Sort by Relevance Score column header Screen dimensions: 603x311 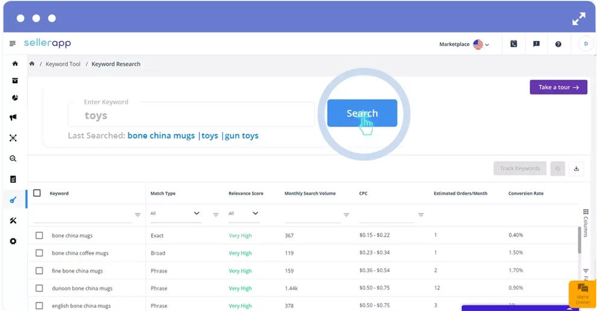246,193
